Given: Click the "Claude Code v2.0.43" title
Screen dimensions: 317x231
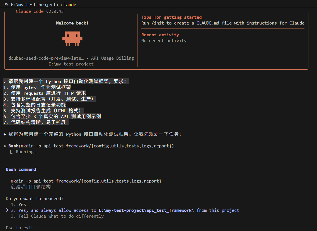Looking at the screenshot, I should pos(40,11).
